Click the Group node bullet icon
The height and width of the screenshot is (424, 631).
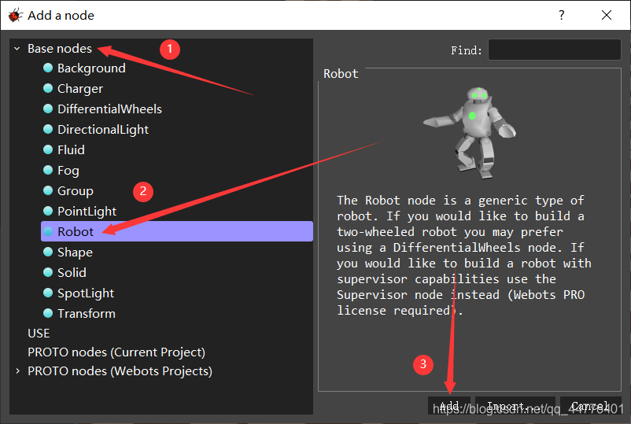pos(48,190)
